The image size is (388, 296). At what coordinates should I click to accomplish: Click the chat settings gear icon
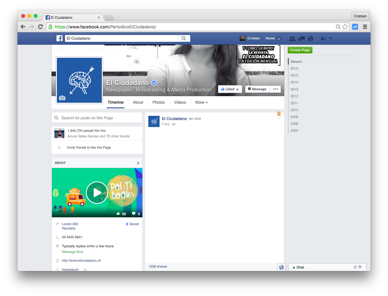click(x=360, y=267)
